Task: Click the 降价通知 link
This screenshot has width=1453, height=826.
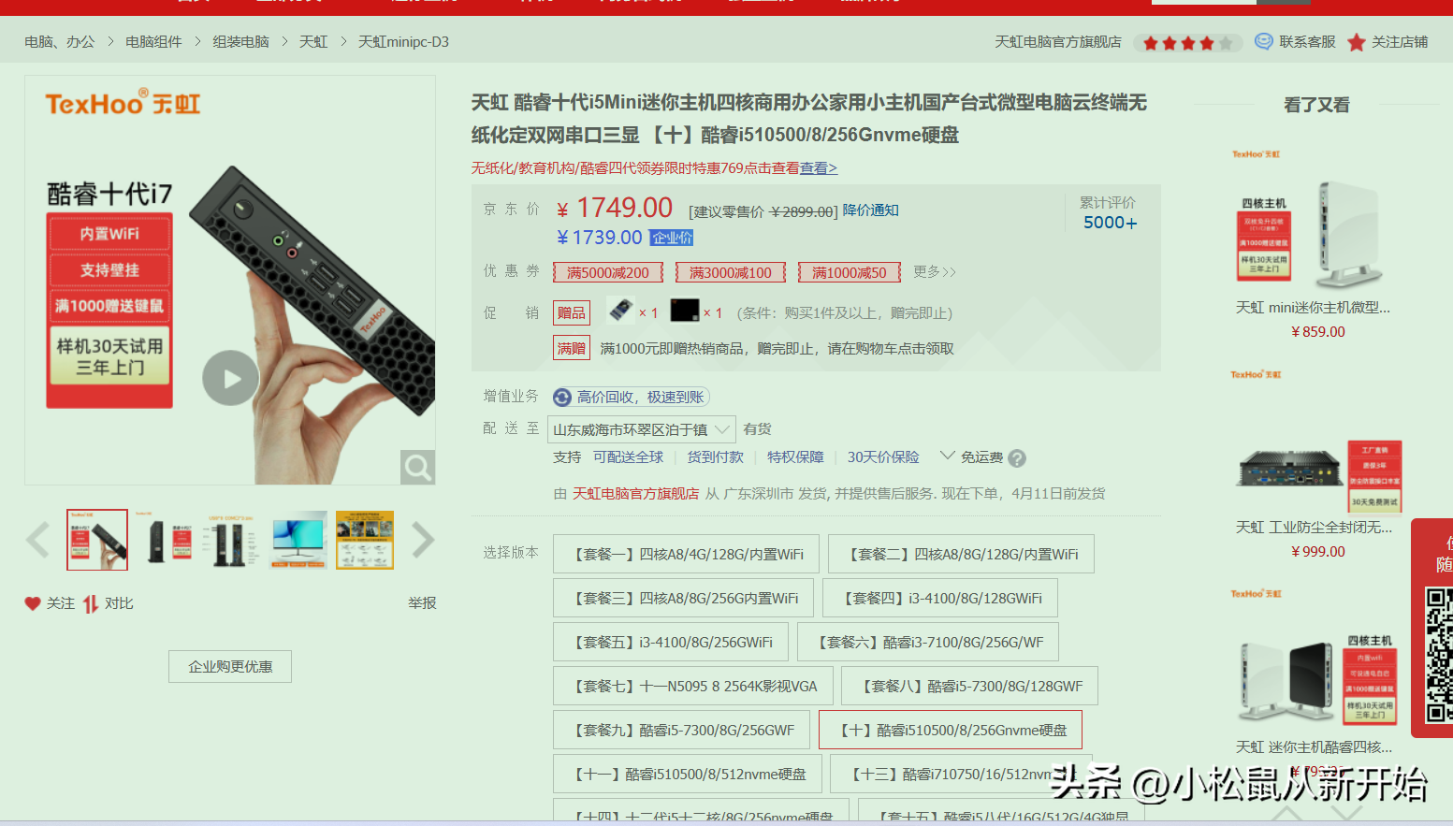Action: (x=871, y=210)
